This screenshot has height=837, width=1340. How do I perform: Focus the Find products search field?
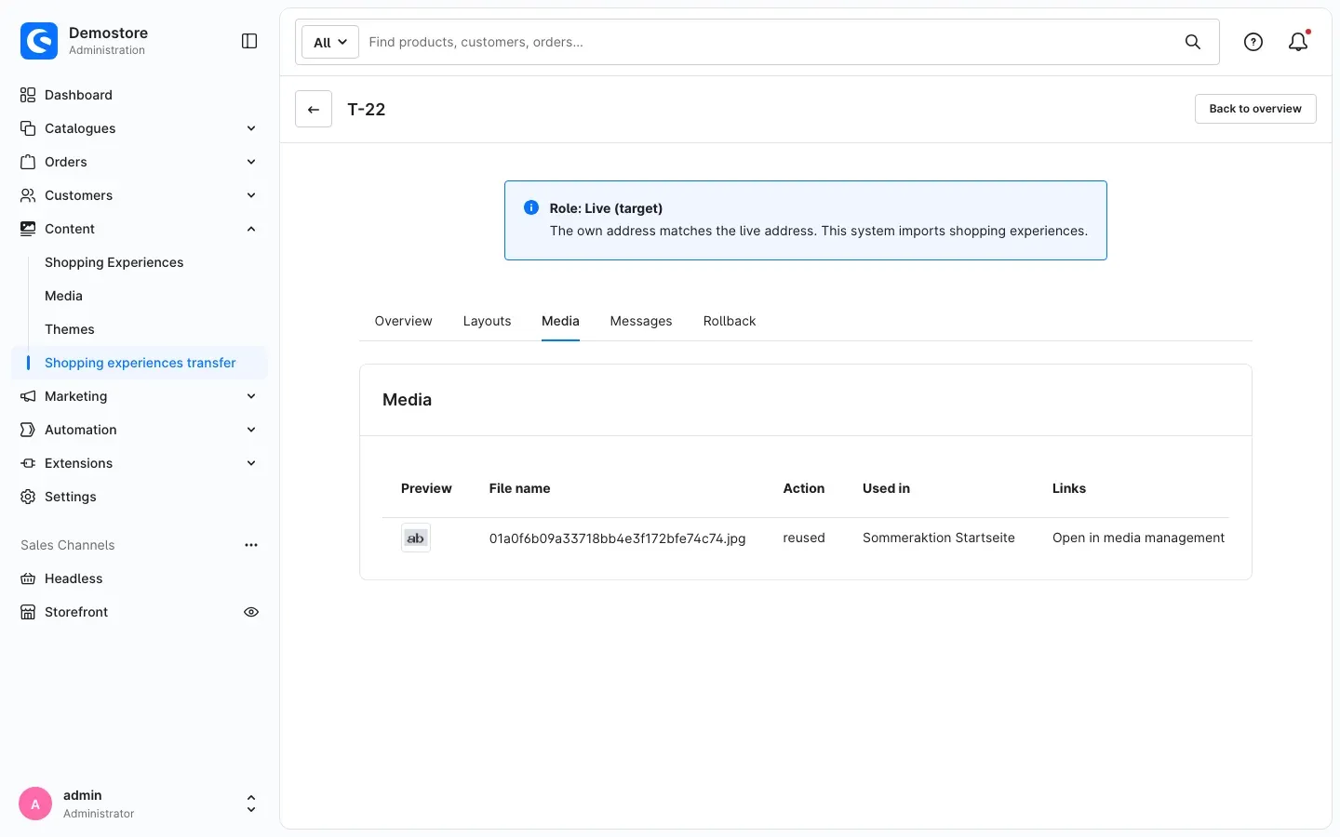tap(768, 42)
